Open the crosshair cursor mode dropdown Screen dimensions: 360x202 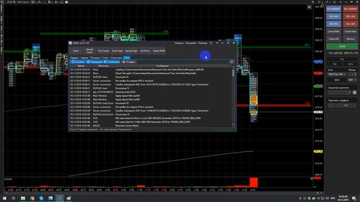pyautogui.click(x=56, y=2)
